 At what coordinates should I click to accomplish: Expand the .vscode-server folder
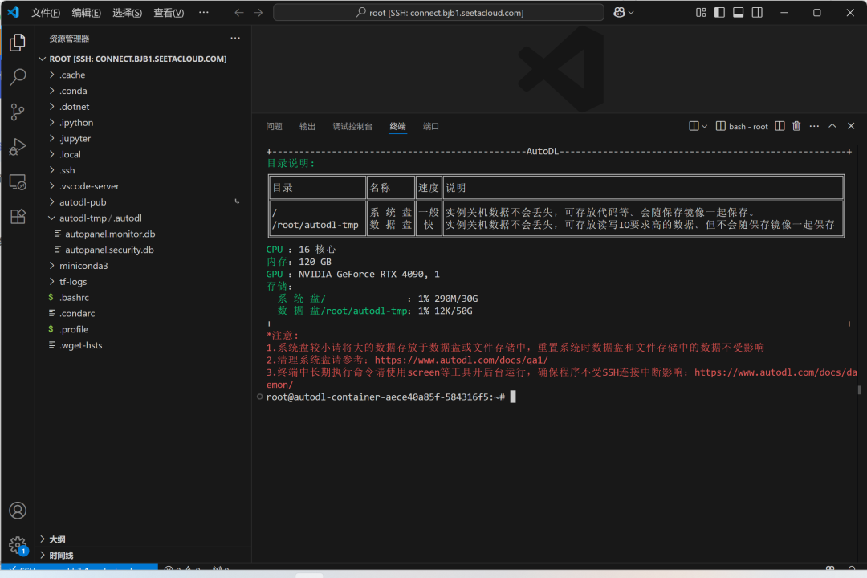click(144, 186)
